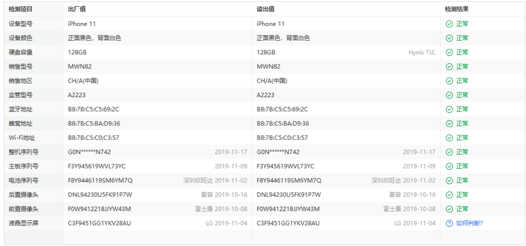Click the 出厂值 column header

click(77, 9)
